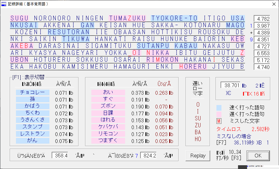Click the 2.582秒 time loss value

(261, 129)
